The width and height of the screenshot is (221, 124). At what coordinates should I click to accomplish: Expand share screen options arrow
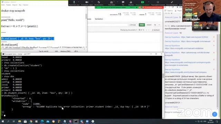pyautogui.click(x=148, y=2)
